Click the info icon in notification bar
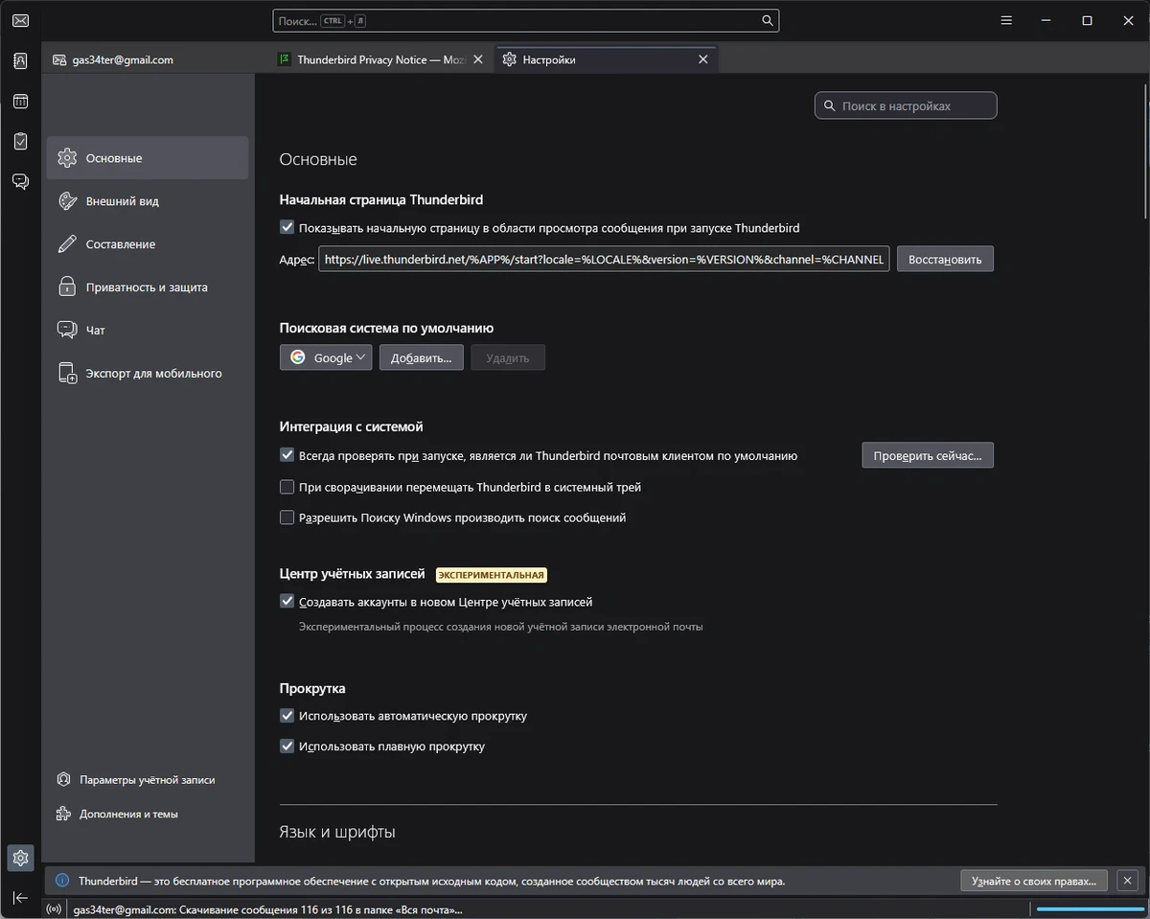1150x919 pixels. coord(62,881)
